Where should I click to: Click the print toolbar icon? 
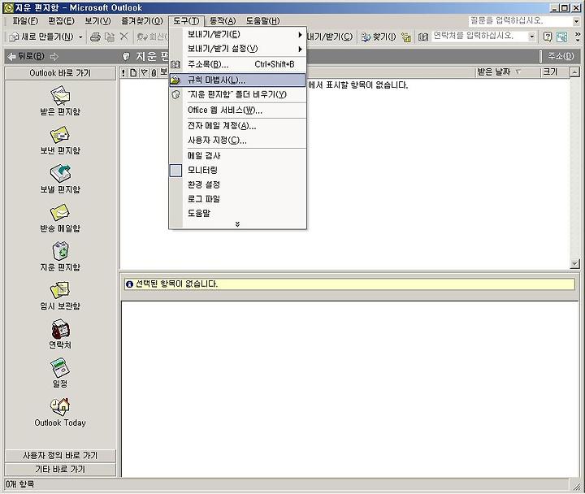pyautogui.click(x=96, y=37)
